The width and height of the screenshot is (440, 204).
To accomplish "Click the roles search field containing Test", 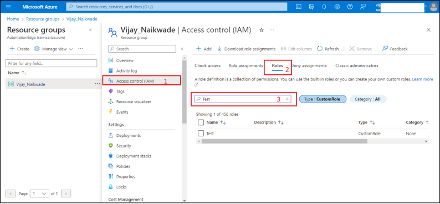I will [x=243, y=99].
